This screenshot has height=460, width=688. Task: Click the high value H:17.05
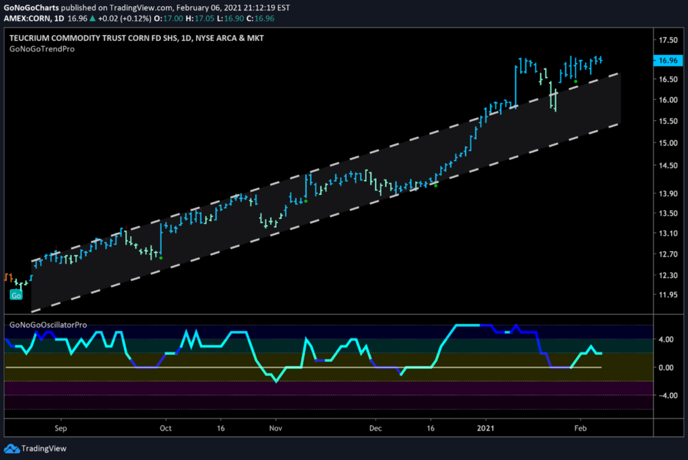200,18
